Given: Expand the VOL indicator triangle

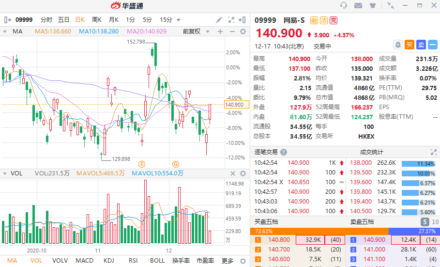Looking at the screenshot, I should 5,173.
